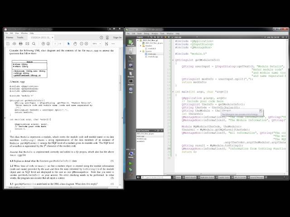The width and height of the screenshot is (290, 217).
Task: Open the Compile Output pane
Action: pos(222,177)
